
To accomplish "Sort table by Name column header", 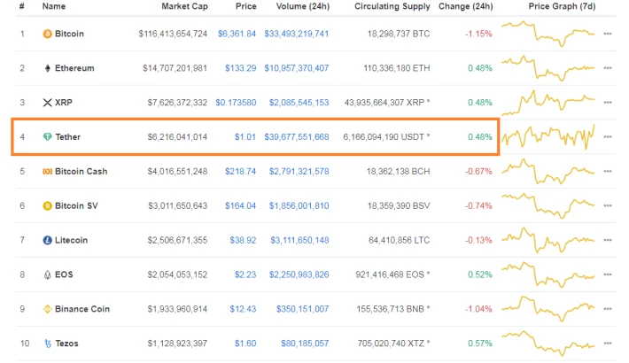I will [x=54, y=6].
